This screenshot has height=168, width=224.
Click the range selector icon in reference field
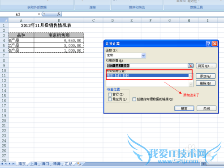coord(190,66)
